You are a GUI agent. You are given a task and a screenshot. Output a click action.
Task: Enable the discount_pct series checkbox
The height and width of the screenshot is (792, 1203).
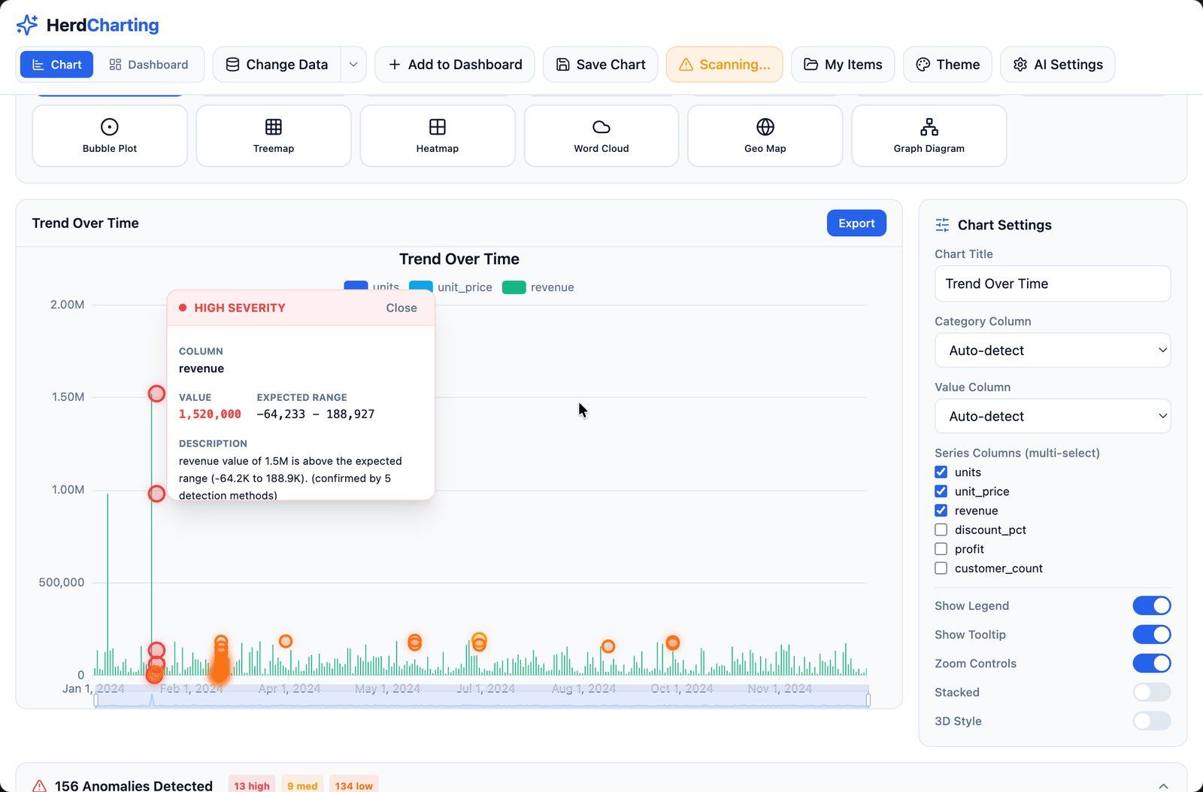[941, 530]
